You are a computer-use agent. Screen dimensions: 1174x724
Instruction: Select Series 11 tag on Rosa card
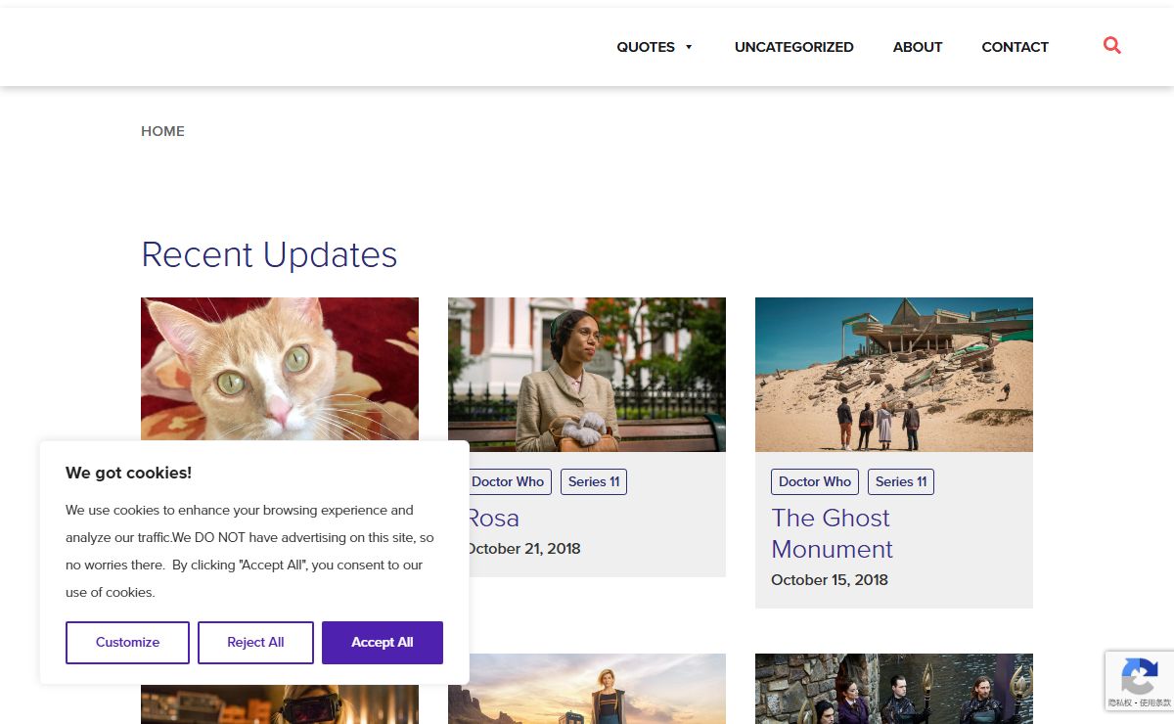(594, 481)
